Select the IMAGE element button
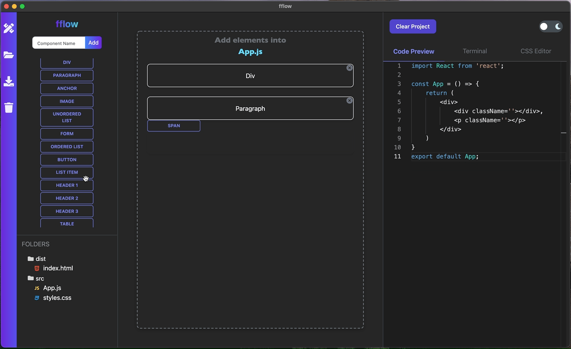Viewport: 571px width, 349px height. [x=67, y=101]
